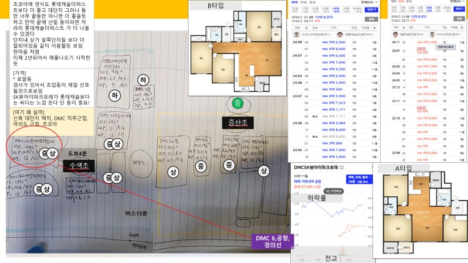Click the A타입 label
Viewport: 468px width, 263px height.
403,169
